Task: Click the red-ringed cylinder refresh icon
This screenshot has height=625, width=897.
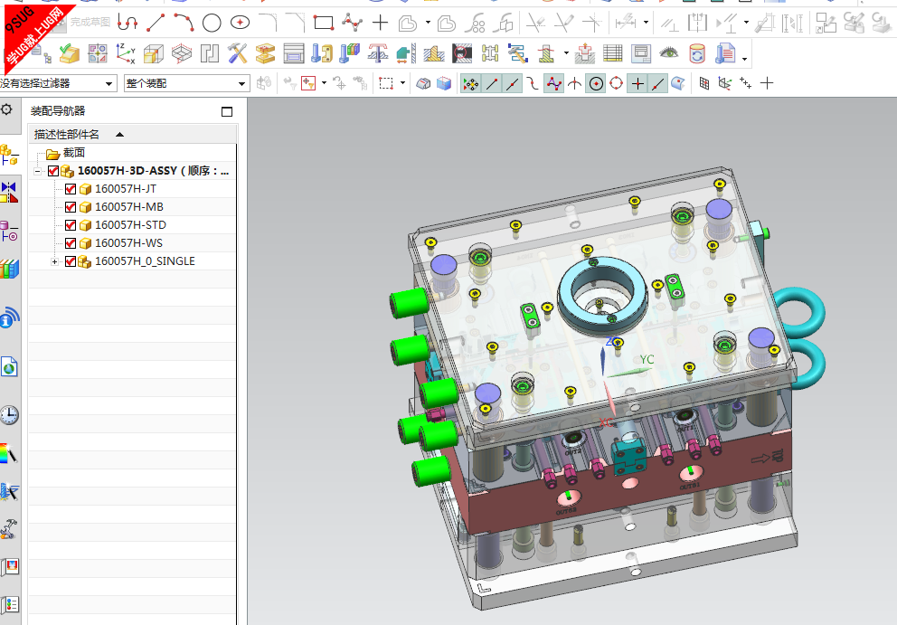Action: click(x=697, y=53)
